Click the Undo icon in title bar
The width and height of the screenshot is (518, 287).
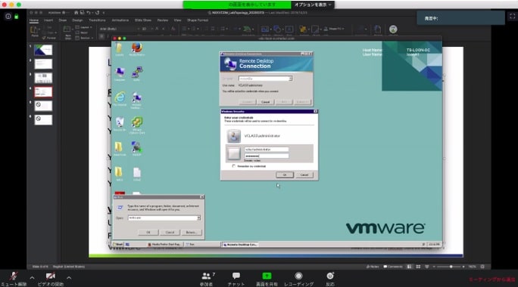(89, 13)
